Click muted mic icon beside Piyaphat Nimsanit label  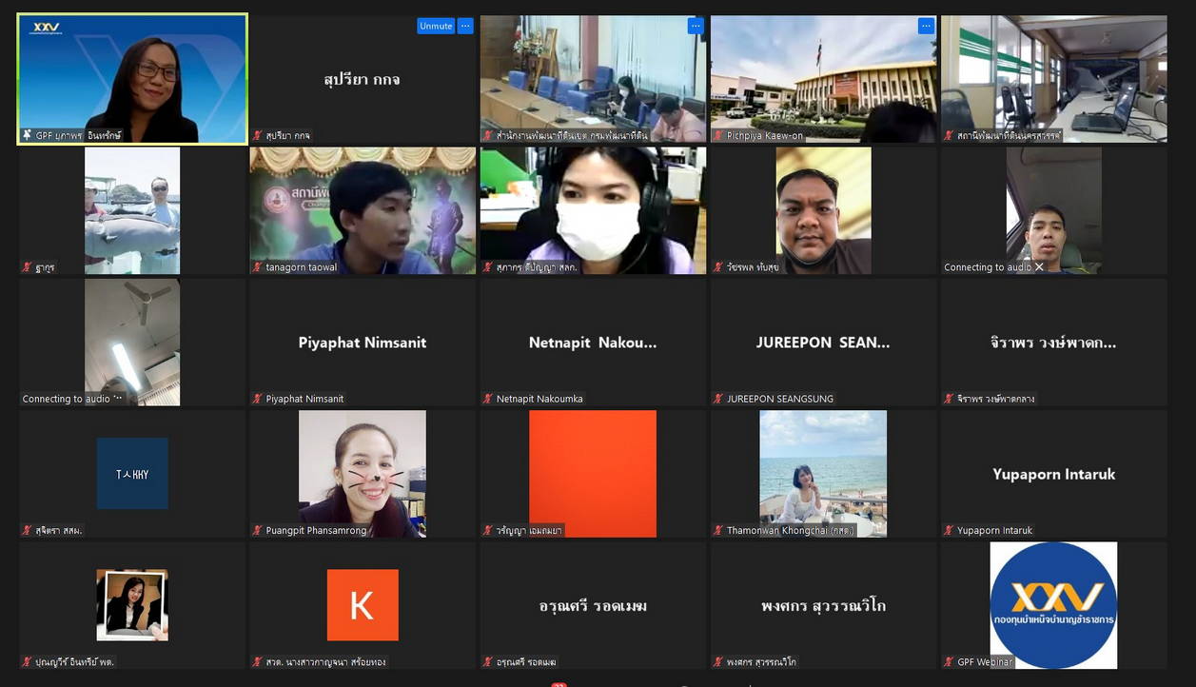point(258,399)
